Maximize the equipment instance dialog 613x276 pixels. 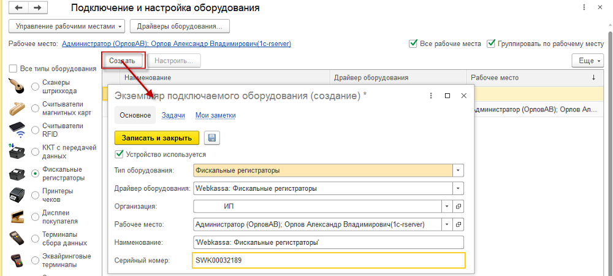click(447, 96)
